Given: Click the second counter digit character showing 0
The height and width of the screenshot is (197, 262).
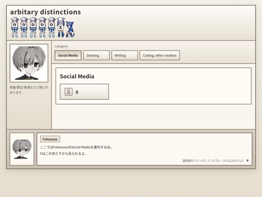Looking at the screenshot, I should (x=24, y=27).
